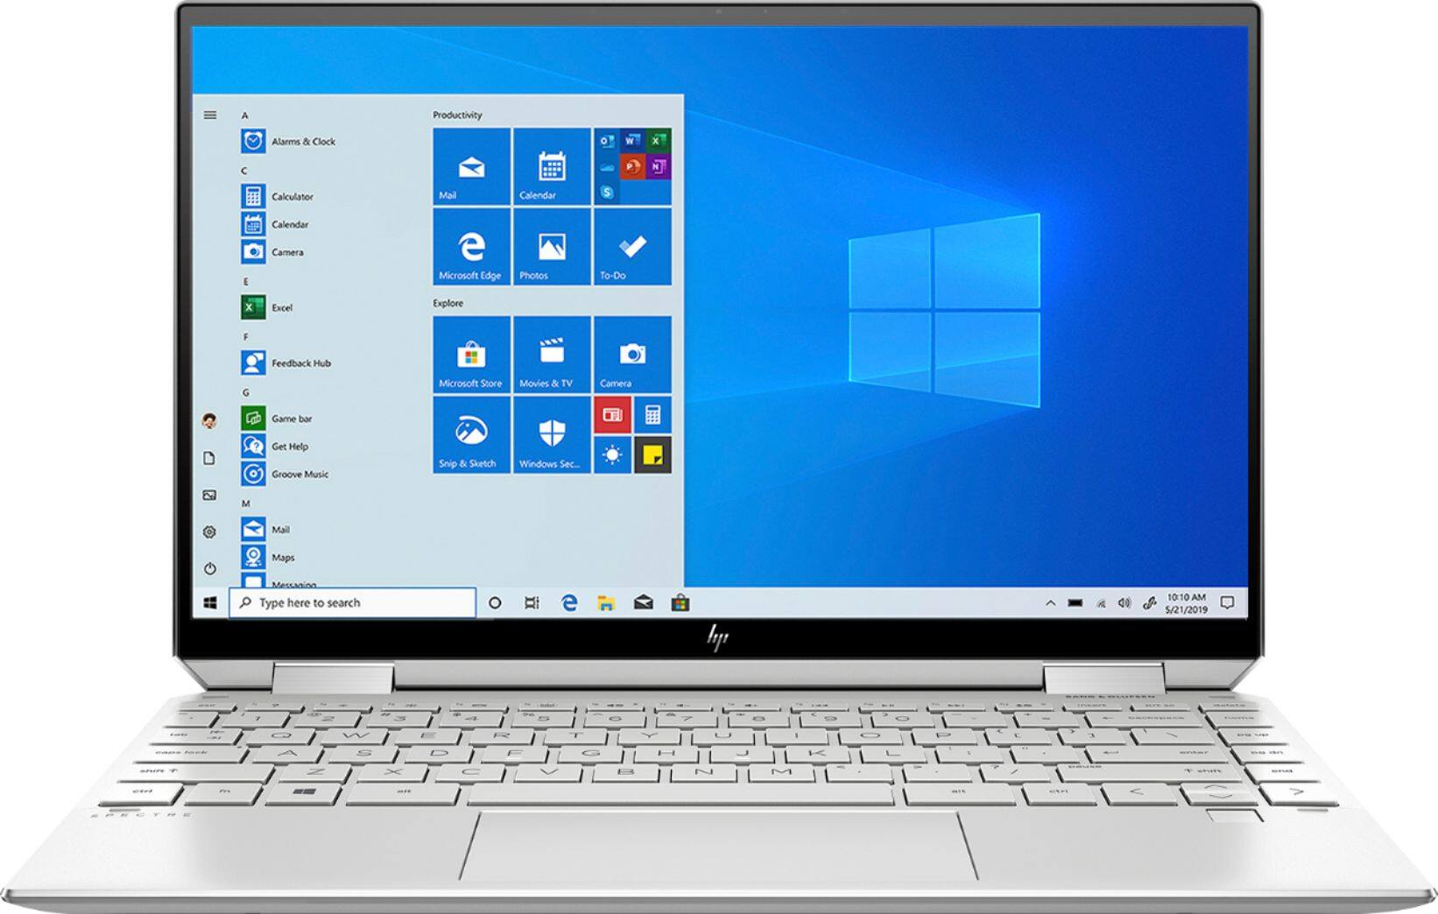Open Settings gear in Start sidebar
This screenshot has height=914, width=1438.
pos(209,531)
